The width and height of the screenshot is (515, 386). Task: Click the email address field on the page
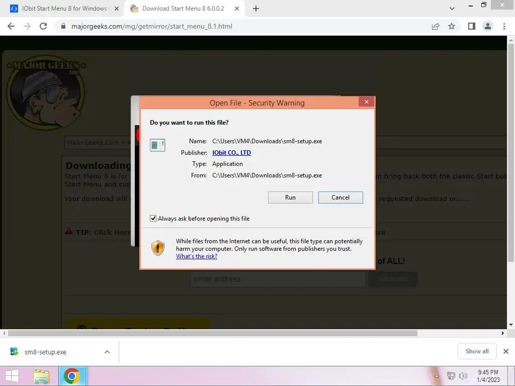click(278, 279)
